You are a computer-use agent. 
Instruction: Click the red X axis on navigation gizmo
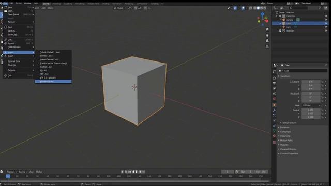(x=267, y=21)
